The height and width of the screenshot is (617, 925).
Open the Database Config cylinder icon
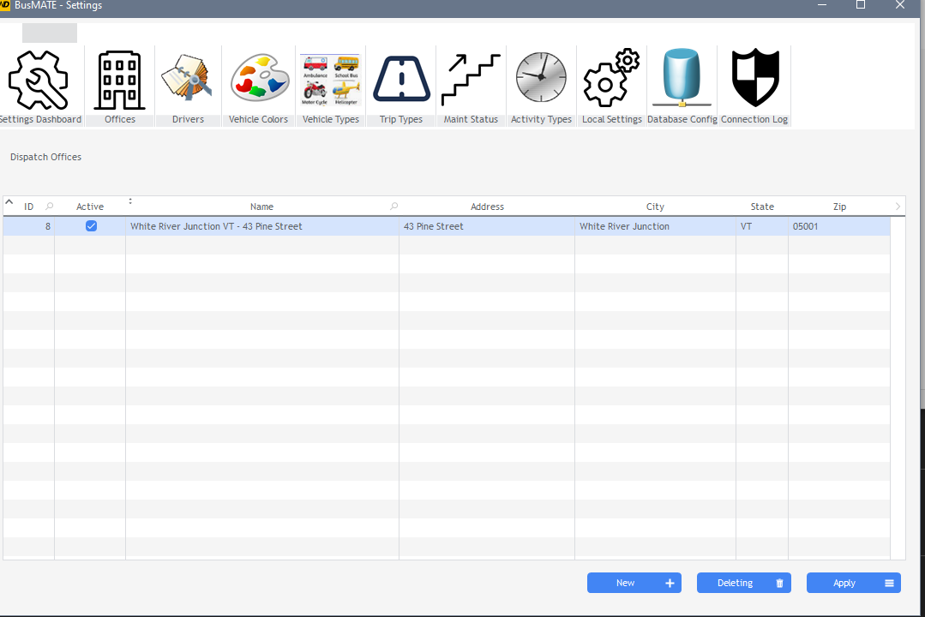click(682, 79)
